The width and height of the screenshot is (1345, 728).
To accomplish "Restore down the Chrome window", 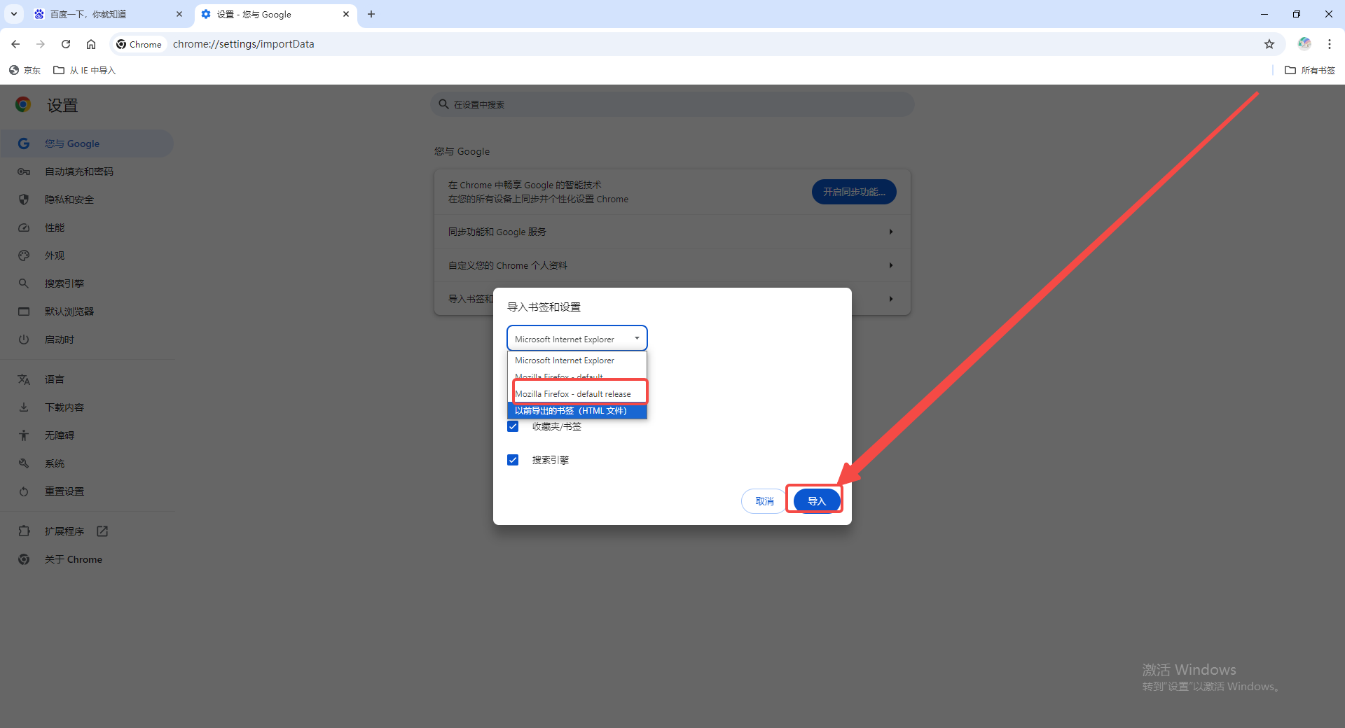I will 1297,14.
